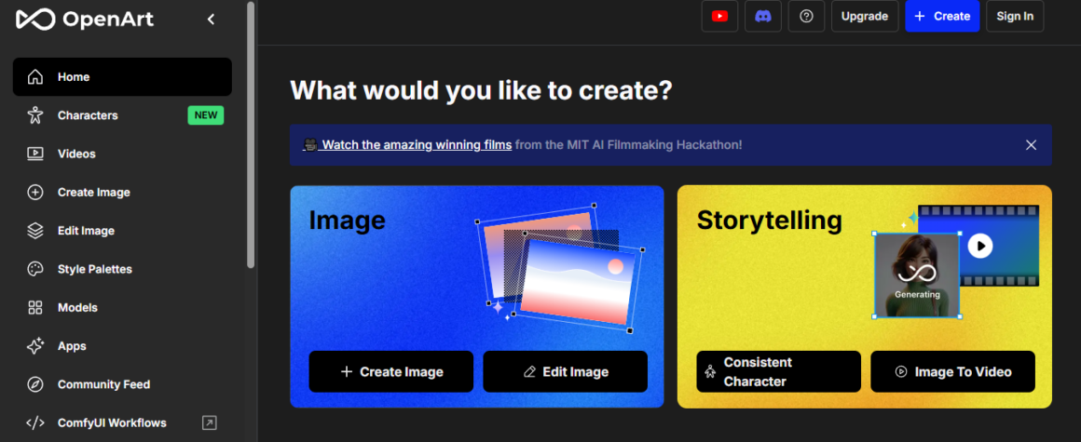Collapse the sidebar with the chevron
Image resolution: width=1081 pixels, height=442 pixels.
point(211,20)
